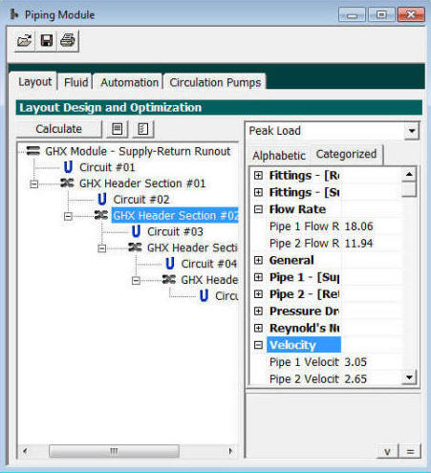Collapse the GHX Header Section #01 node
Image resolution: width=431 pixels, height=473 pixels.
pos(33,184)
